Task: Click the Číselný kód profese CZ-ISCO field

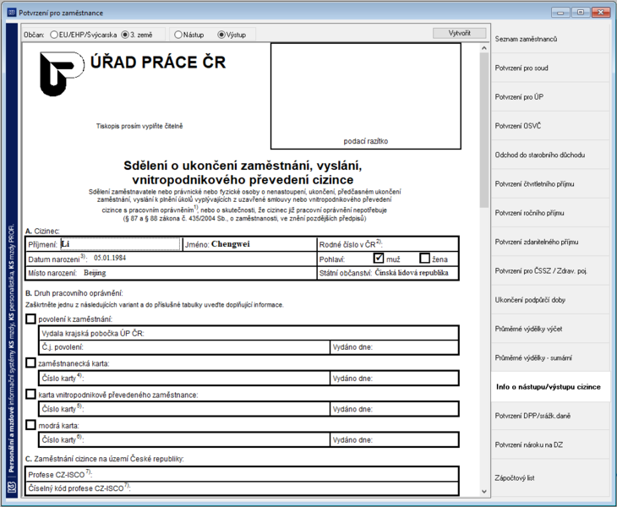Action: coord(242,488)
